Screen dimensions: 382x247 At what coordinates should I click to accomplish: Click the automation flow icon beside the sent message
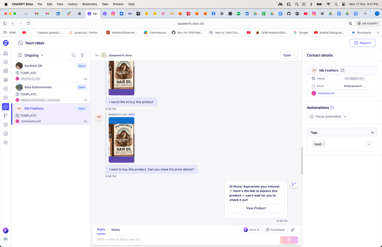[x=294, y=184]
